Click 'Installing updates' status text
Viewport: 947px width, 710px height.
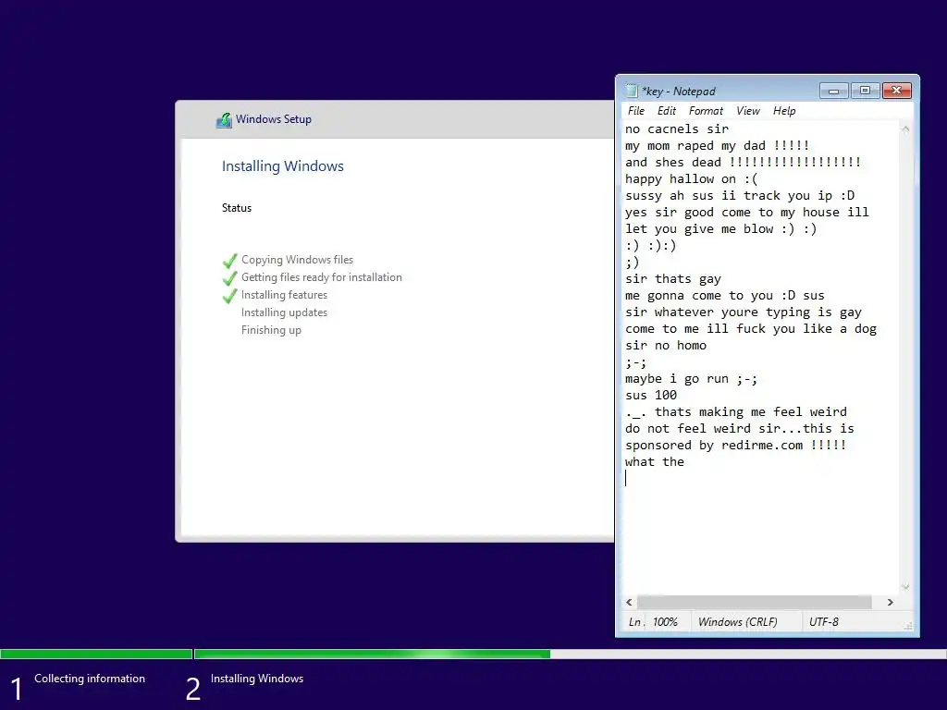[284, 312]
